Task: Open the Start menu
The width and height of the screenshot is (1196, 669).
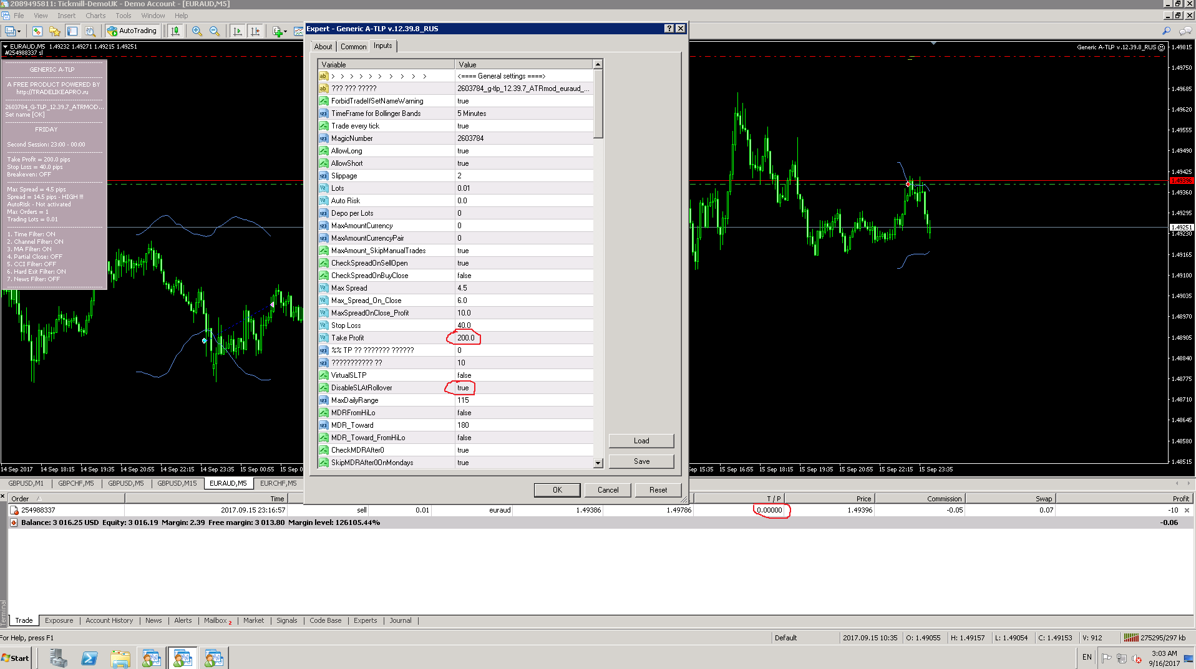Action: (x=16, y=658)
